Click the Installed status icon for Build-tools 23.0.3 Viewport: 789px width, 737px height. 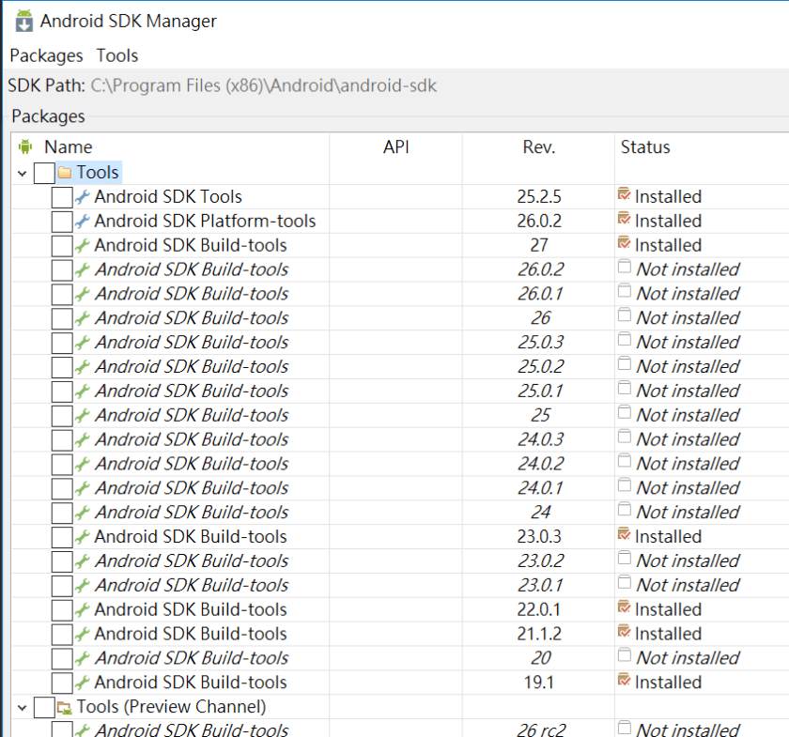click(x=624, y=536)
